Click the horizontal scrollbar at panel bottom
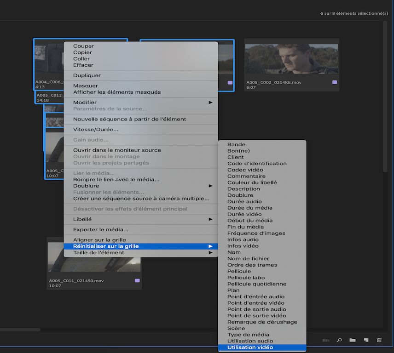 (x=20, y=330)
